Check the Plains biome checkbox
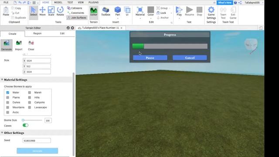This screenshot has width=279, height=157. [x=8, y=98]
